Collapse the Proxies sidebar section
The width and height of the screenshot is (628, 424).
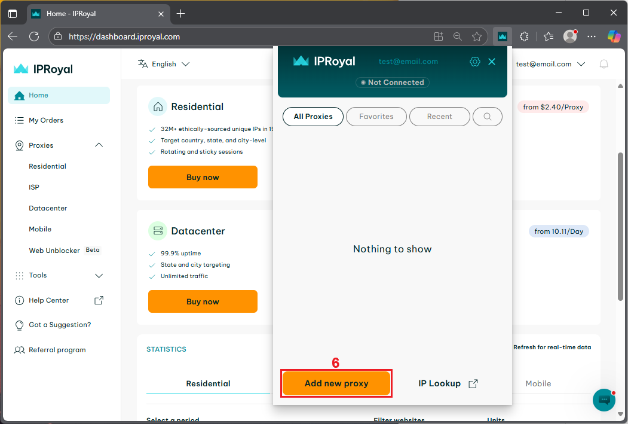click(99, 145)
